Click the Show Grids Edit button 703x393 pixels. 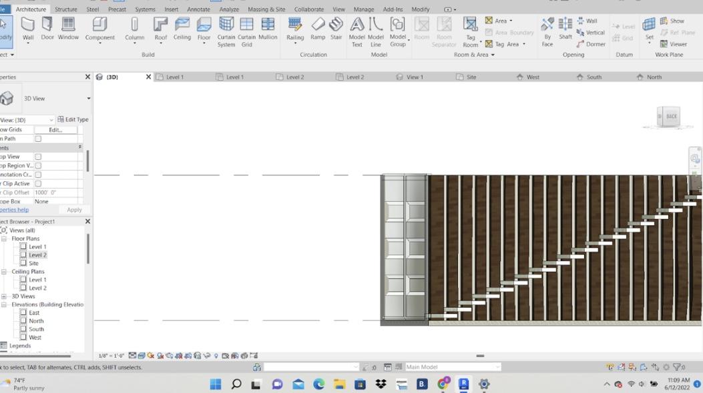(55, 130)
